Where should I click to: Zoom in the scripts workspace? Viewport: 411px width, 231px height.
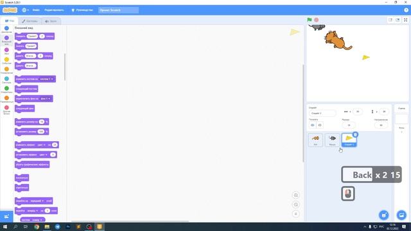coord(295,195)
